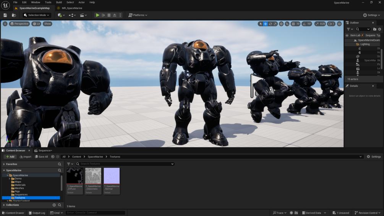Open the Tools menu

tap(48, 2)
